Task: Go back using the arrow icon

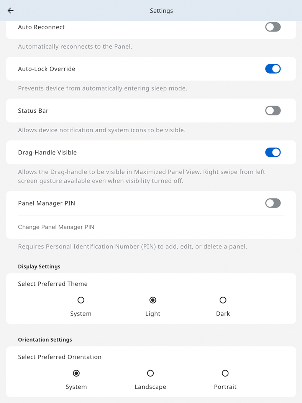Action: (x=10, y=10)
